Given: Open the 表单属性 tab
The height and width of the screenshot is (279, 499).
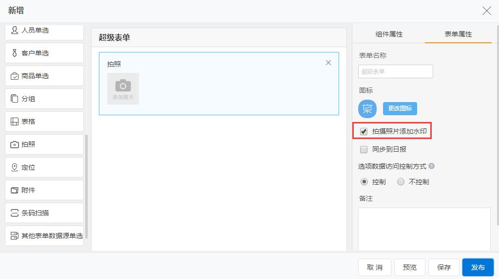Looking at the screenshot, I should tap(458, 34).
